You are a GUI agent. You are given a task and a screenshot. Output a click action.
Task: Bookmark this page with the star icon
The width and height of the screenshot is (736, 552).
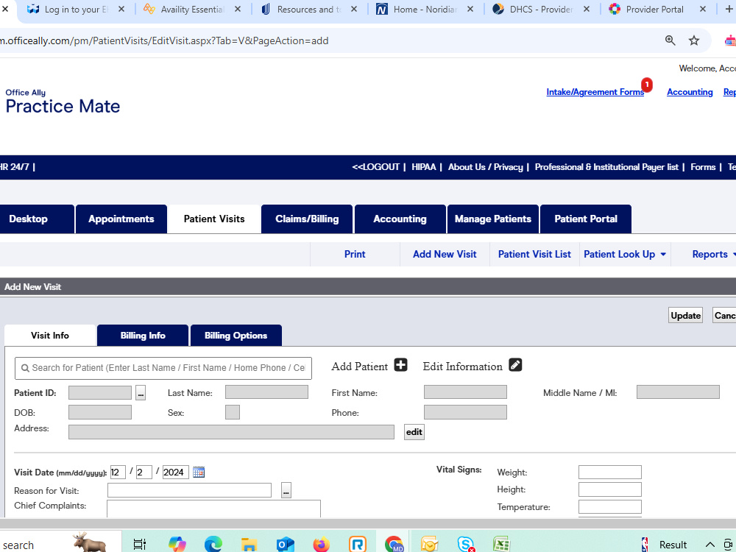(694, 40)
